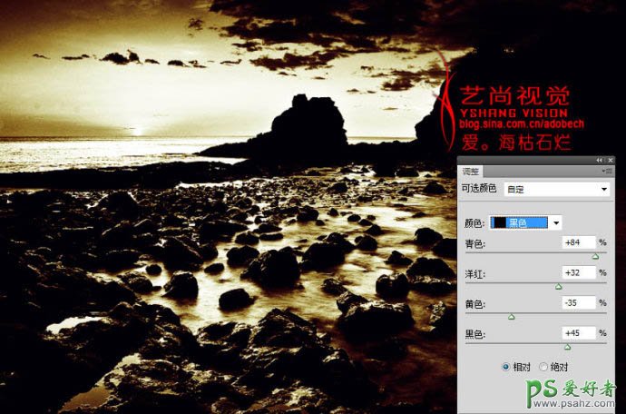Select the 绝对 radio button
The height and width of the screenshot is (414, 626).
544,367
